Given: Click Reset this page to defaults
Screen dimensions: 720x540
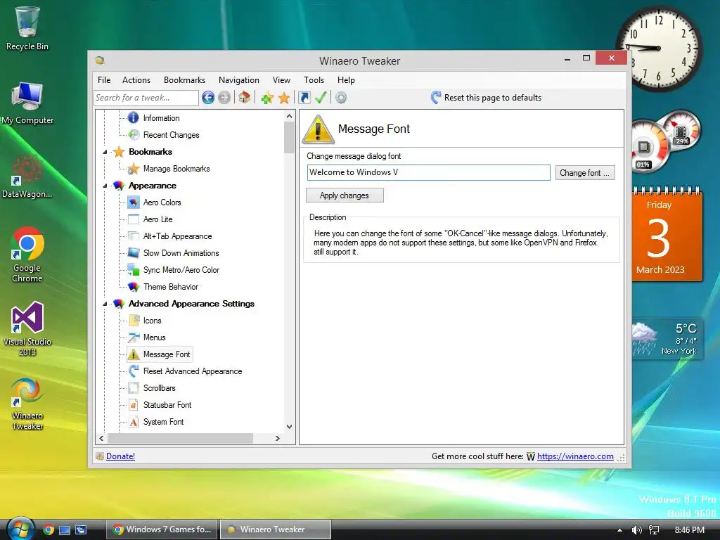Looking at the screenshot, I should tap(487, 97).
